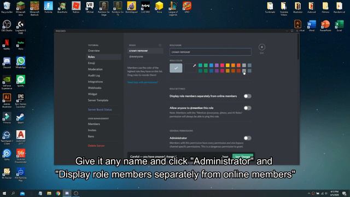
Task: Click the Discord settings vertical scrollbar
Action: pyautogui.click(x=298, y=47)
